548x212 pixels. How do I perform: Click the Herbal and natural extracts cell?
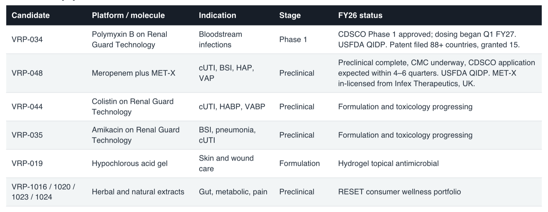pyautogui.click(x=138, y=192)
